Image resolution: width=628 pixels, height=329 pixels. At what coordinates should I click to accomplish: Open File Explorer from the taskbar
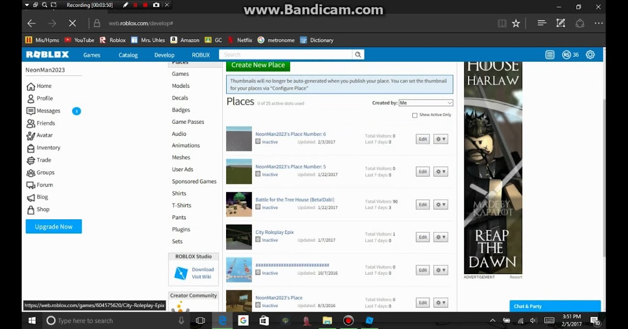327,320
